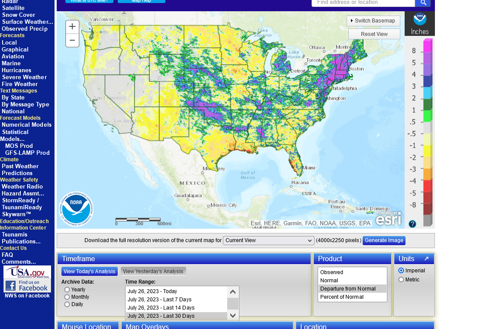This screenshot has height=329, width=502.
Task: Open the Weather Radio link
Action: [22, 187]
